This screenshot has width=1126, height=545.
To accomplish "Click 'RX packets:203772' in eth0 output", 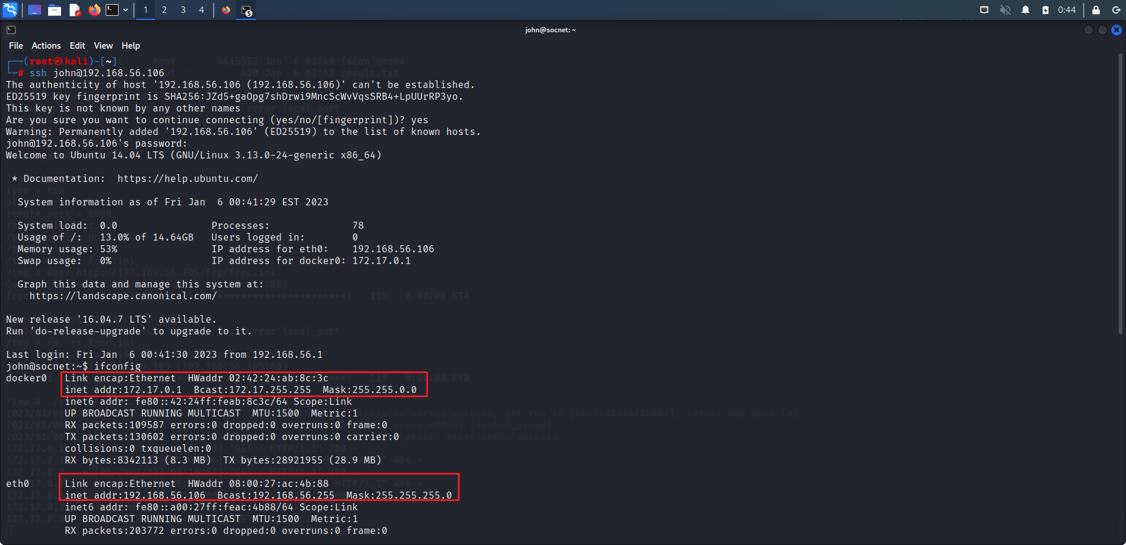I will pos(114,530).
